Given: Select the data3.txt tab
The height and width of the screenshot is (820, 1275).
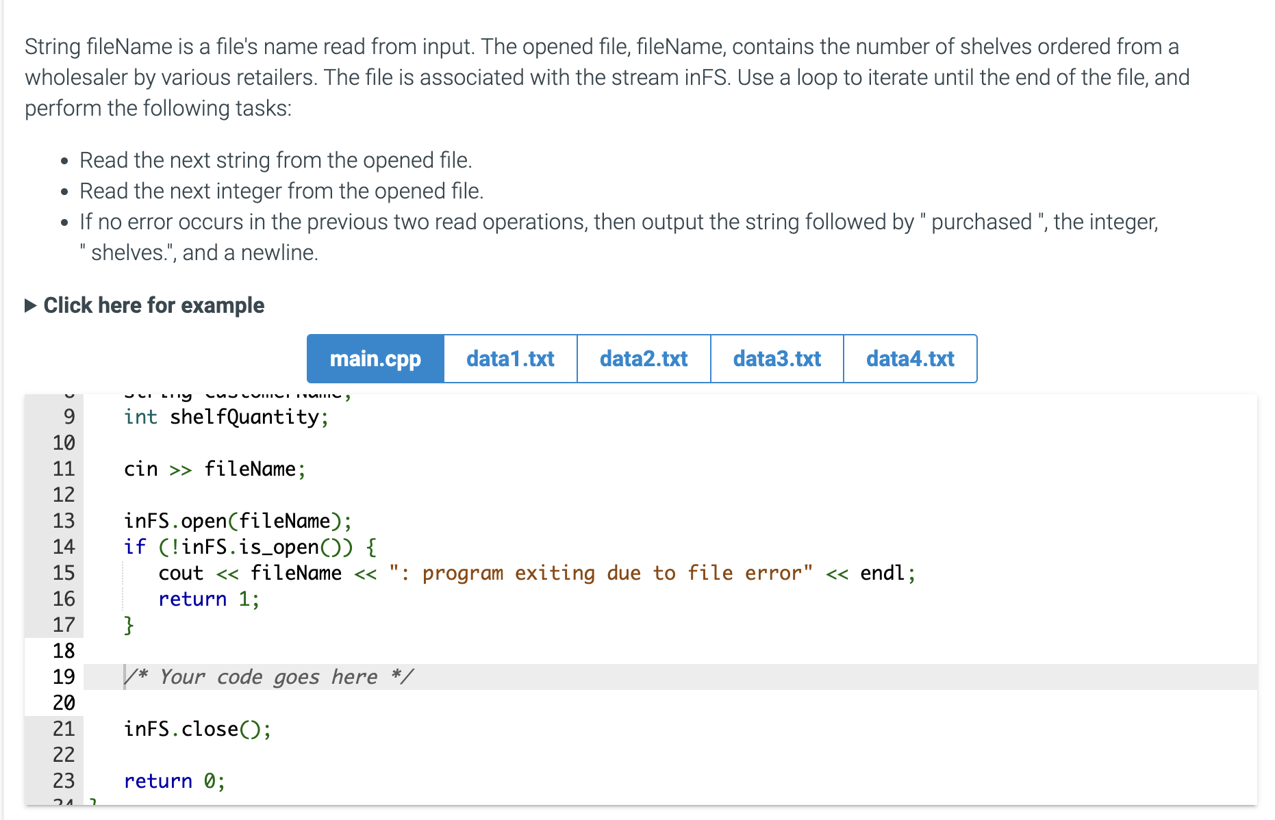Looking at the screenshot, I should [777, 358].
